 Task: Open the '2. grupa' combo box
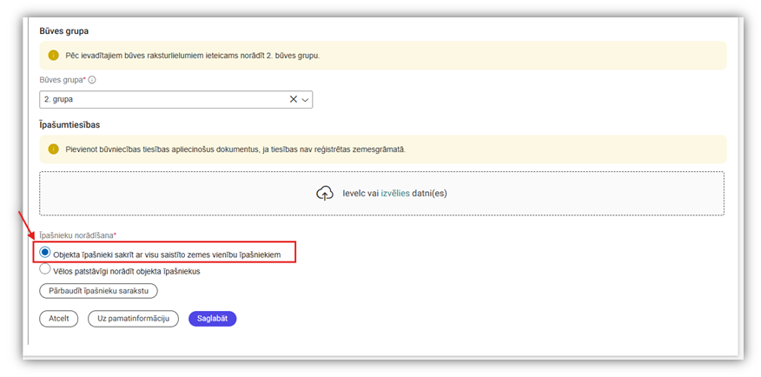(x=165, y=100)
